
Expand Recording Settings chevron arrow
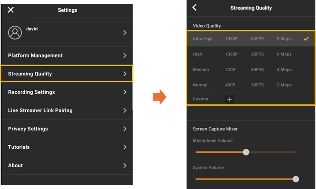[125, 92]
